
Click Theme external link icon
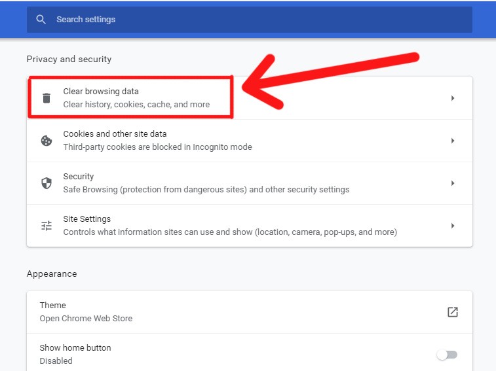point(452,312)
